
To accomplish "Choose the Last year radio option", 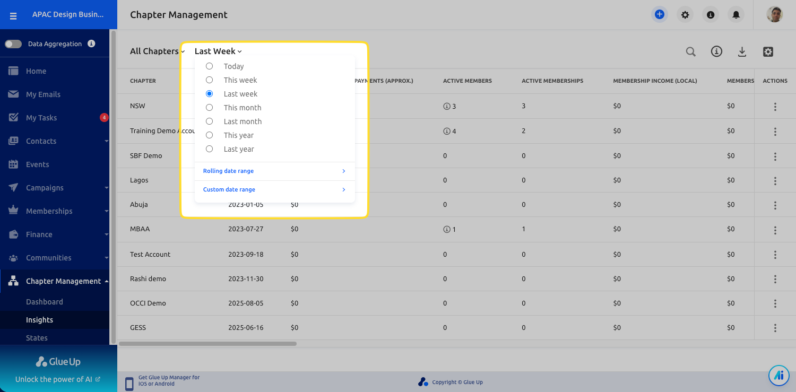I will (x=209, y=149).
